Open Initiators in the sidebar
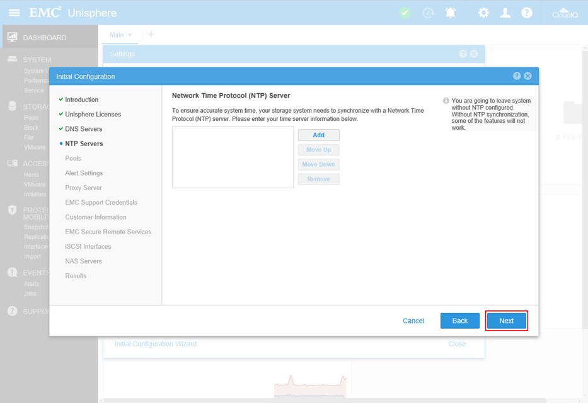Image resolution: width=588 pixels, height=403 pixels. tap(35, 194)
